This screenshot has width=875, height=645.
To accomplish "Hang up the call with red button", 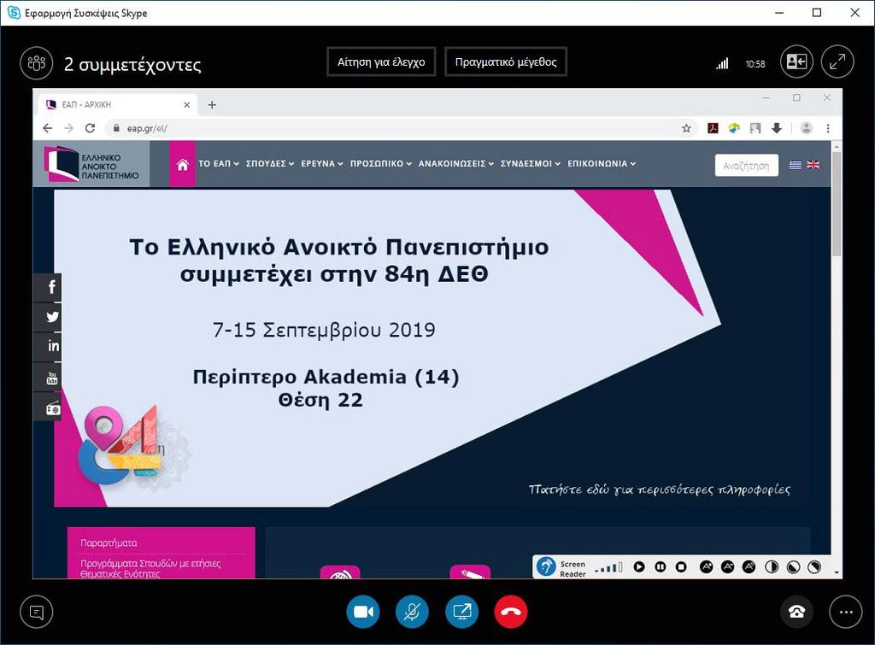I will point(511,612).
